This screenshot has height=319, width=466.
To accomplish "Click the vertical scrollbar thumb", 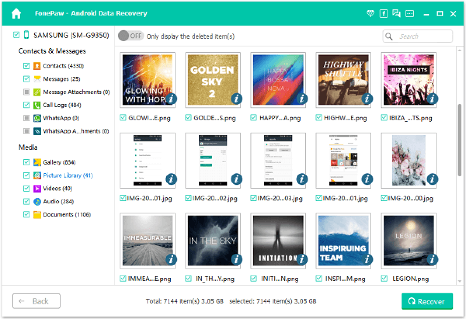I will coord(459,139).
